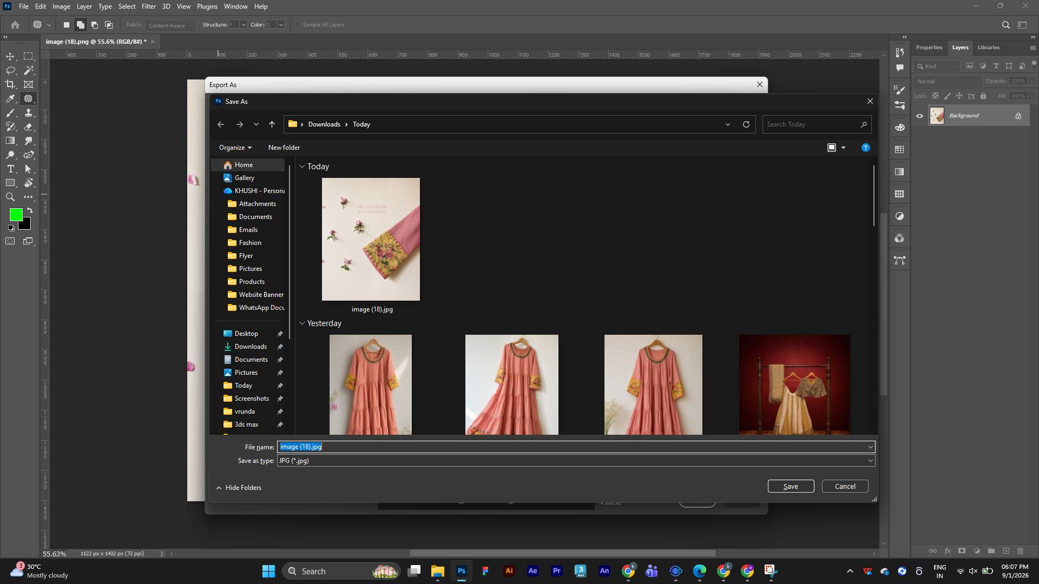1039x584 pixels.
Task: Select the Move tool
Action: 10,56
